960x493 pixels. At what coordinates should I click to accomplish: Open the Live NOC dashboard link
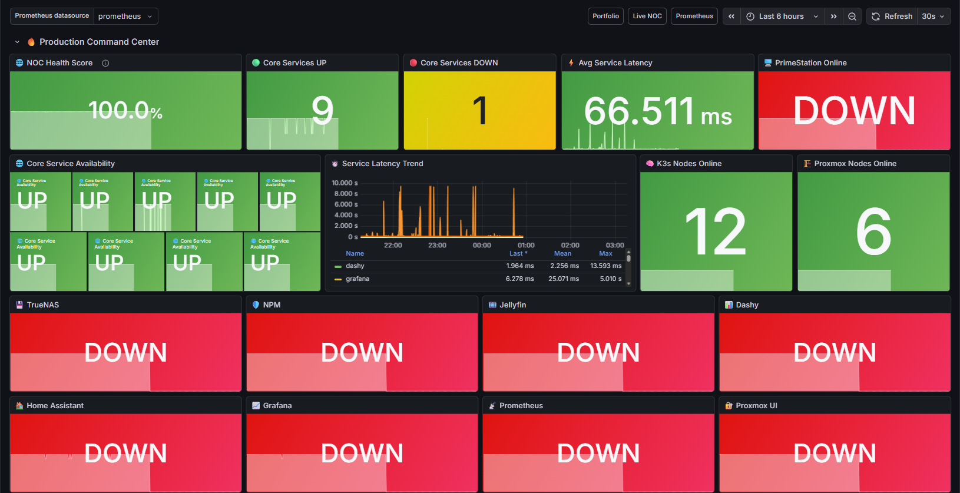pos(647,16)
